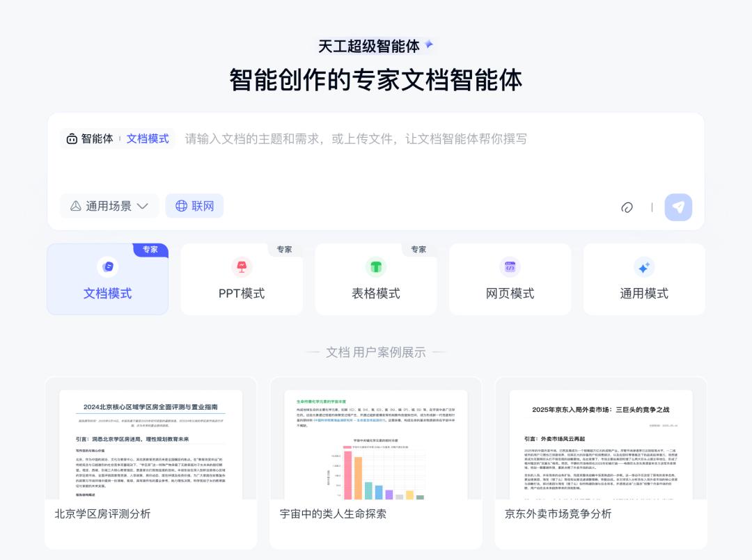This screenshot has width=752, height=560.
Task: Click the green table mode icon
Action: coord(376,266)
